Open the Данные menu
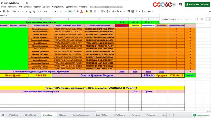211x118 pixels. click(x=46, y=7)
